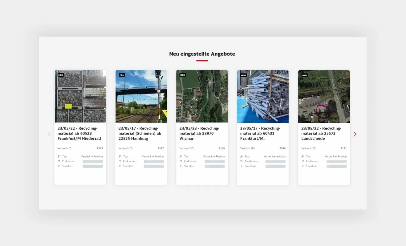Screen dimensions: 406x246
Task: Click the Typ auction icon on Landscheide card
Action: click(302, 156)
